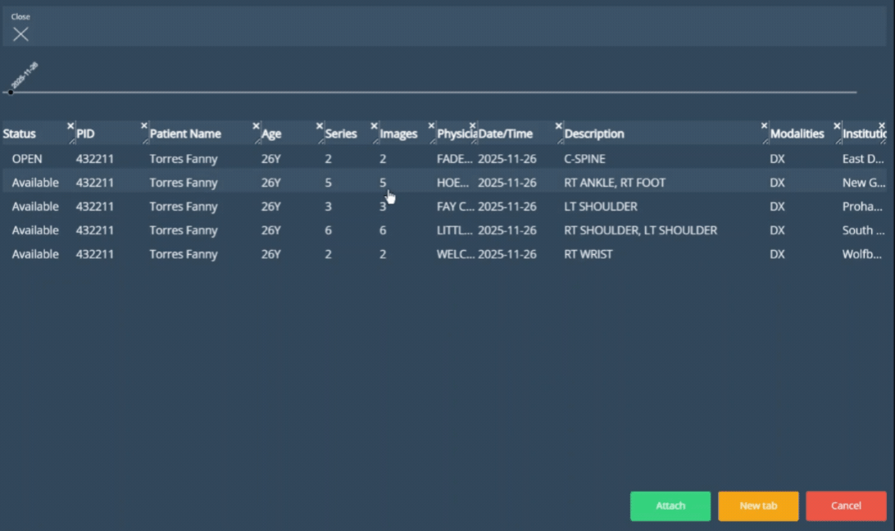Open study using New tab button
This screenshot has height=531, width=895.
pos(758,506)
